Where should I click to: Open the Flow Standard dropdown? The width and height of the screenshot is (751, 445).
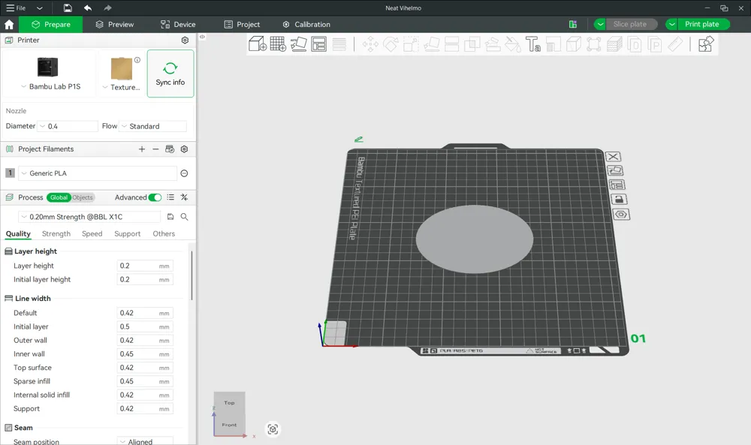(153, 126)
